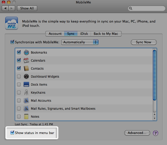
Task: Open the Back to My Mac tab
Action: click(106, 34)
